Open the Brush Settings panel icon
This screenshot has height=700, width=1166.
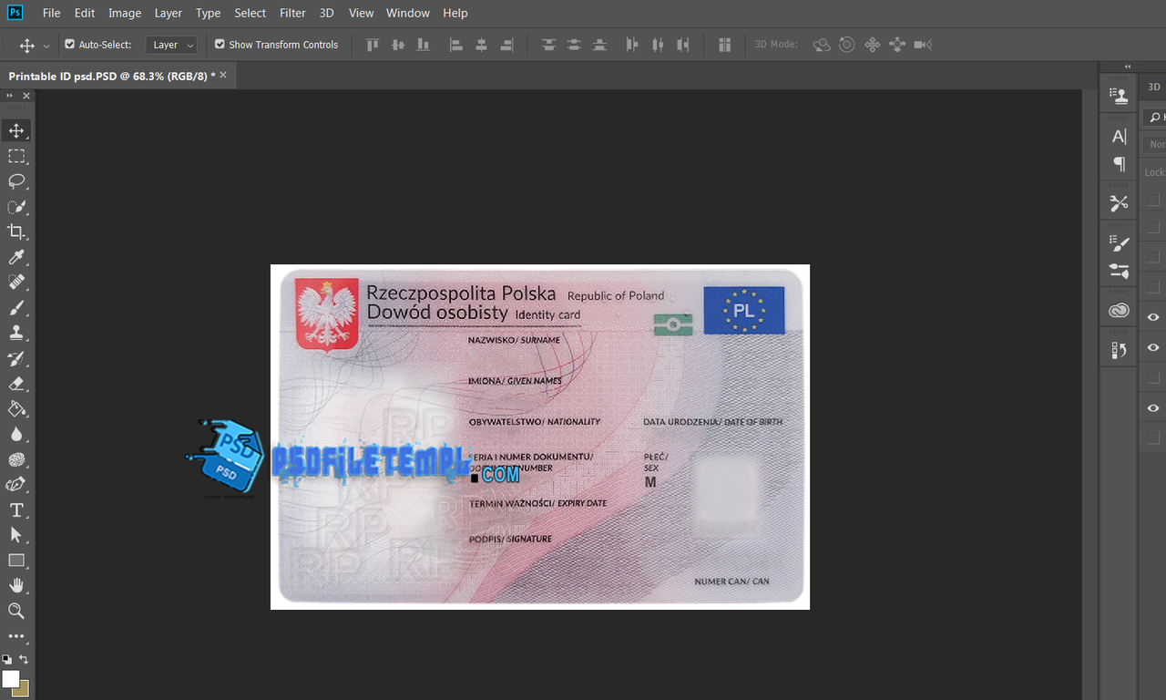click(1120, 243)
